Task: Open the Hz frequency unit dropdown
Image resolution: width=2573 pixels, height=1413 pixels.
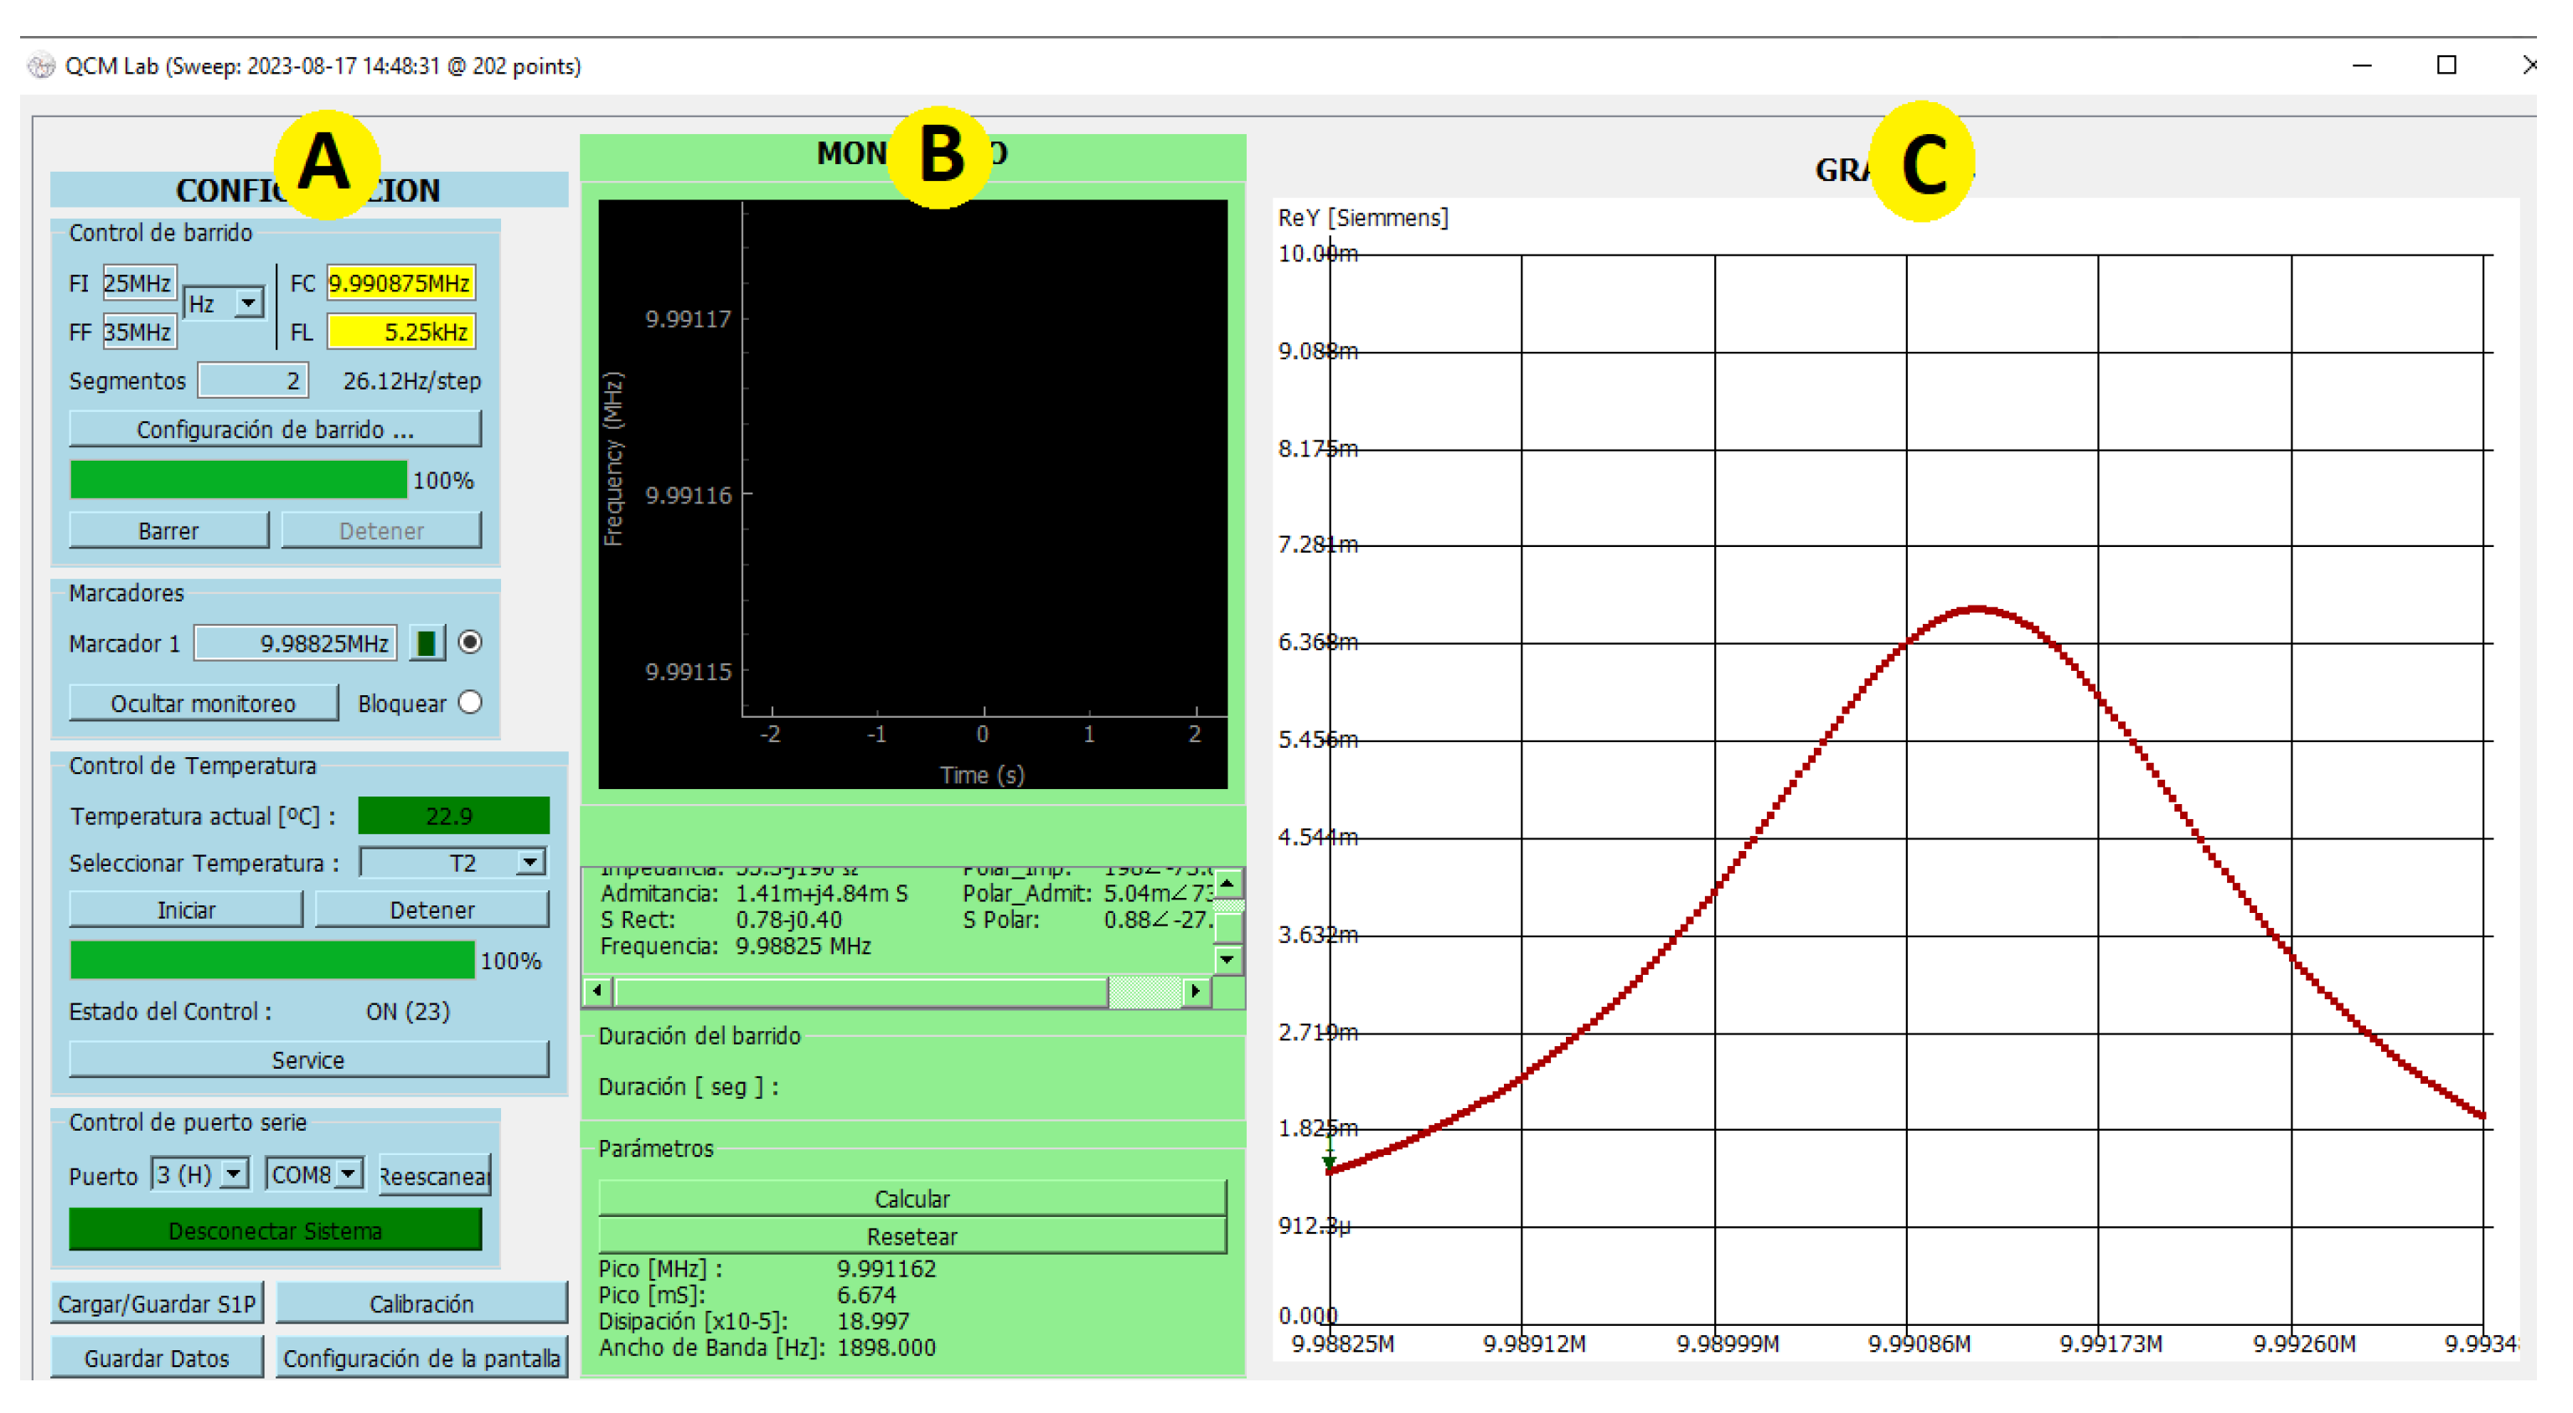Action: point(248,302)
